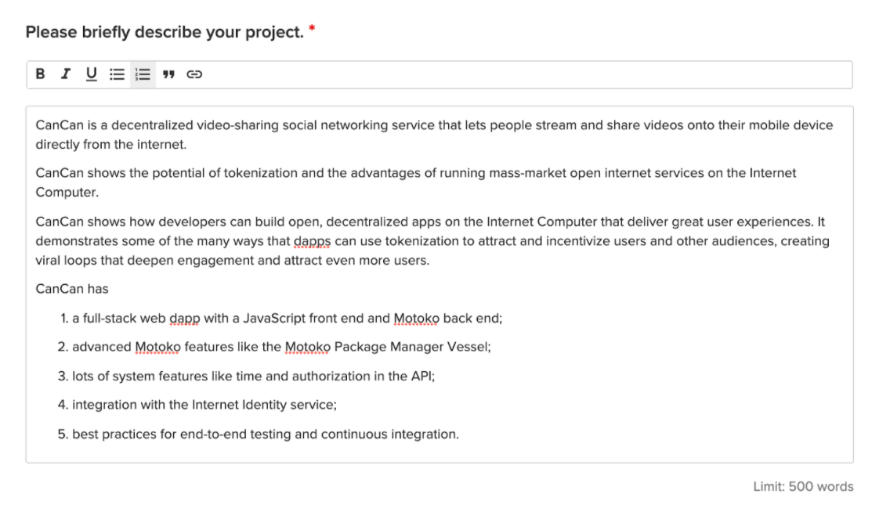Click list item about Motoko Package Manager Vessel
Screen dimensions: 890x523
point(281,347)
